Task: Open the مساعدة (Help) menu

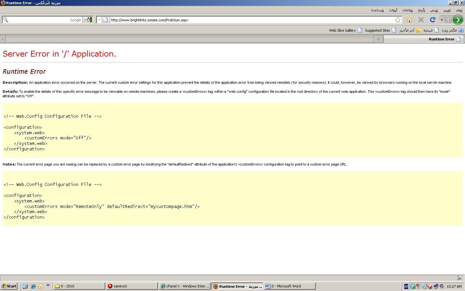Action: [377, 10]
